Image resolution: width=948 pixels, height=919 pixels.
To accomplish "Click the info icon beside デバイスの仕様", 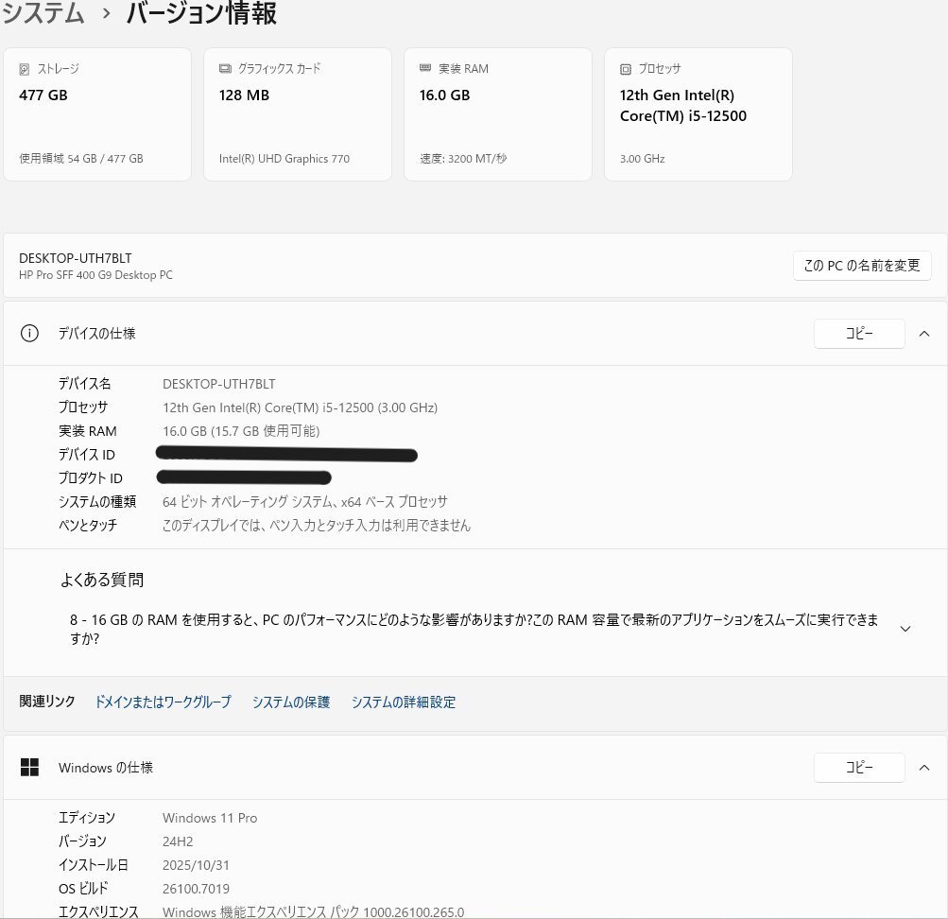I will pos(29,333).
